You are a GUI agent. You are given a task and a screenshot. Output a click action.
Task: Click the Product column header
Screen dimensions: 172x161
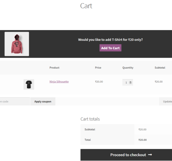click(54, 68)
